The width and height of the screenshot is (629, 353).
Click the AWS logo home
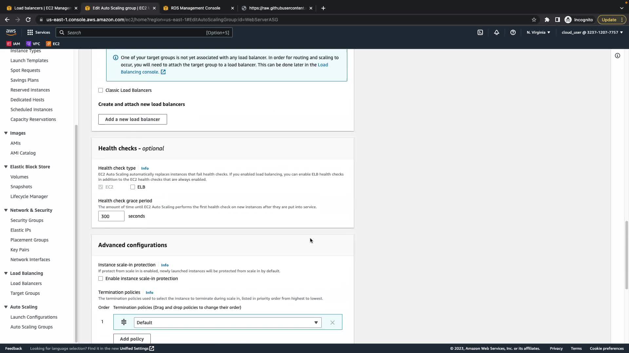pyautogui.click(x=11, y=32)
